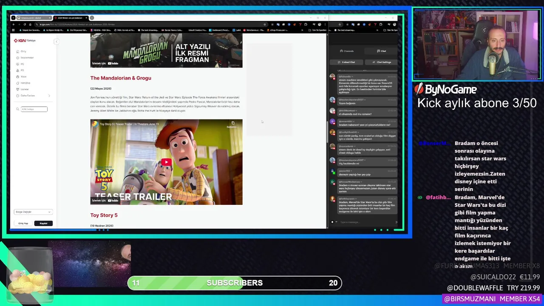The height and width of the screenshot is (306, 544).
Task: Copy link icon on Toy Story video
Action: [x=232, y=124]
